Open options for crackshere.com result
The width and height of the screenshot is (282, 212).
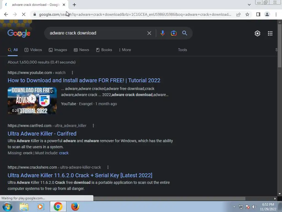click(x=108, y=167)
